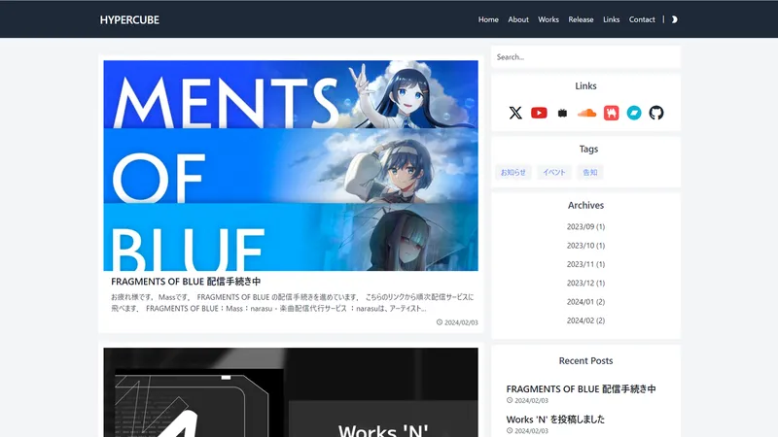Viewport: 778px width, 437px height.
Task: Open the YouTube channel icon
Action: [x=539, y=113]
